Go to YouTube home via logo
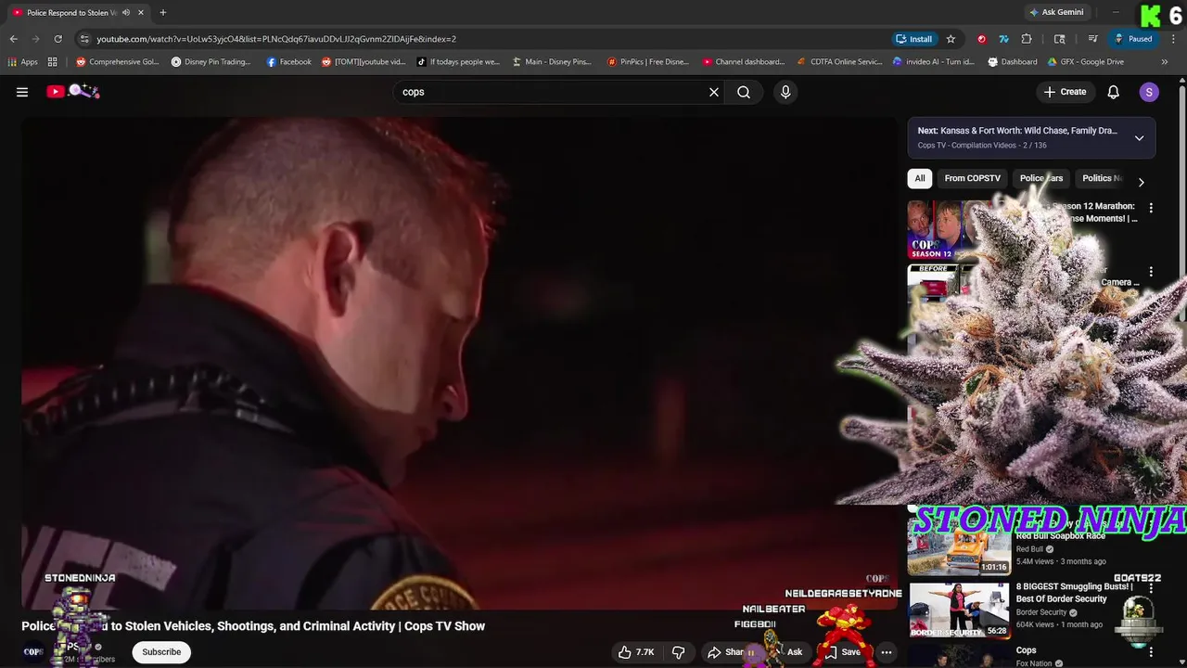Image resolution: width=1187 pixels, height=668 pixels. pos(72,92)
